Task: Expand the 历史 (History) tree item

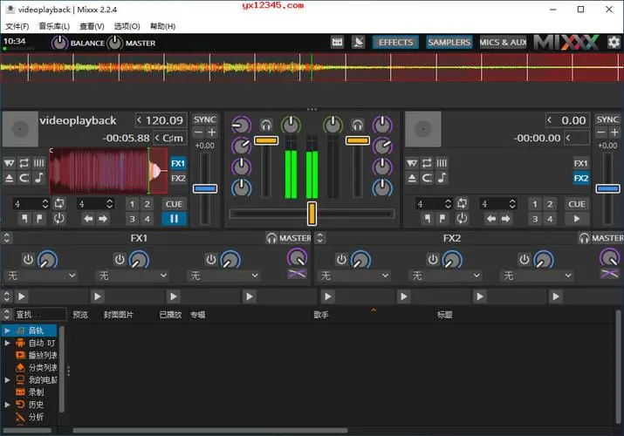Action: (7, 405)
